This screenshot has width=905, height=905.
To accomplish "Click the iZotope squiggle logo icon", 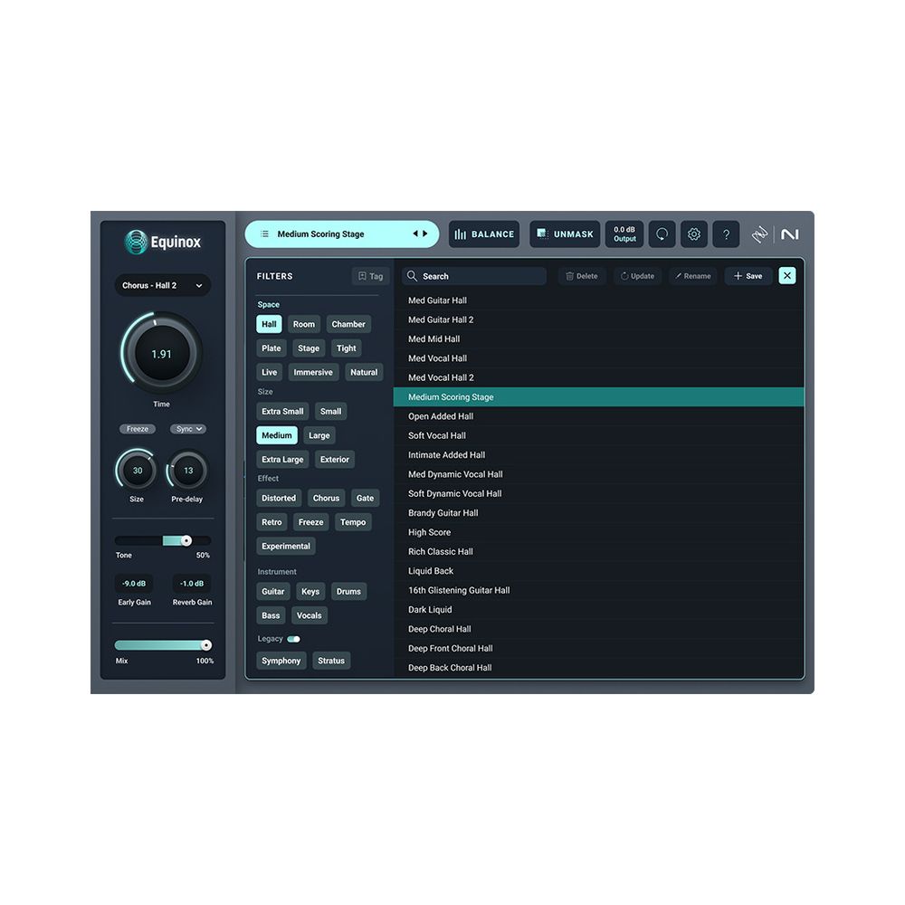I will tap(759, 233).
